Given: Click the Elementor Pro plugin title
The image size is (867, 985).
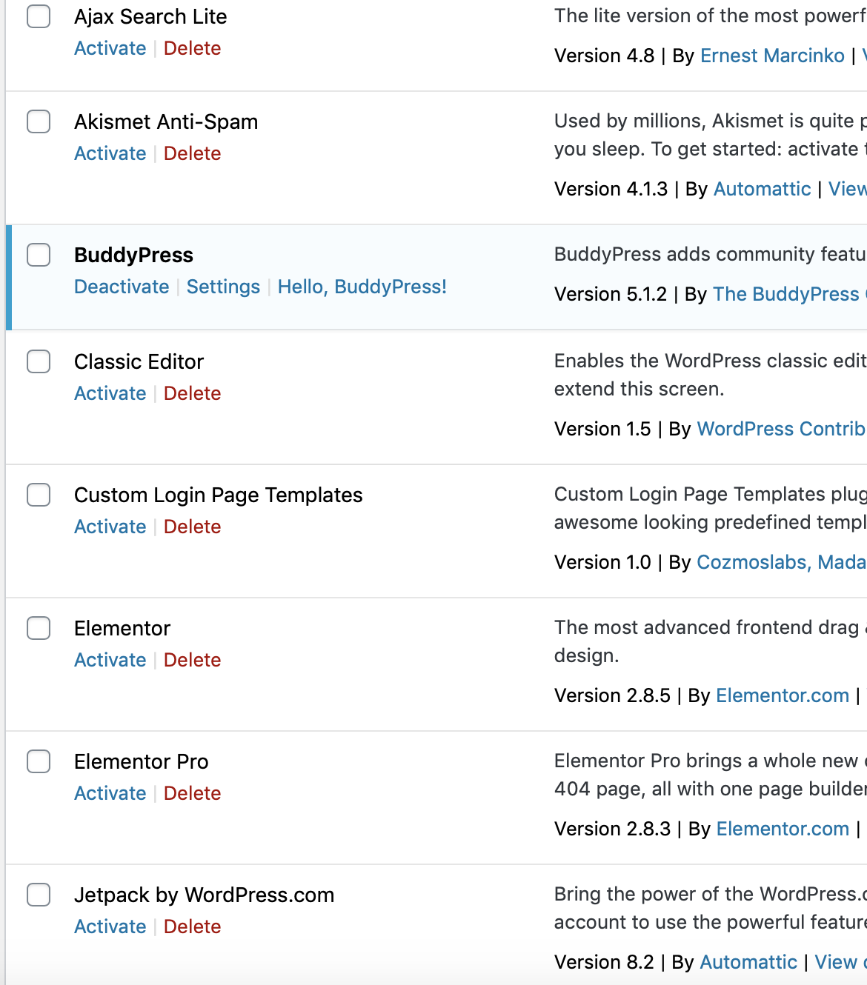Looking at the screenshot, I should [x=141, y=761].
